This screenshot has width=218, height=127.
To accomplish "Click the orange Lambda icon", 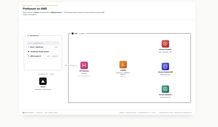I will point(123,65).
